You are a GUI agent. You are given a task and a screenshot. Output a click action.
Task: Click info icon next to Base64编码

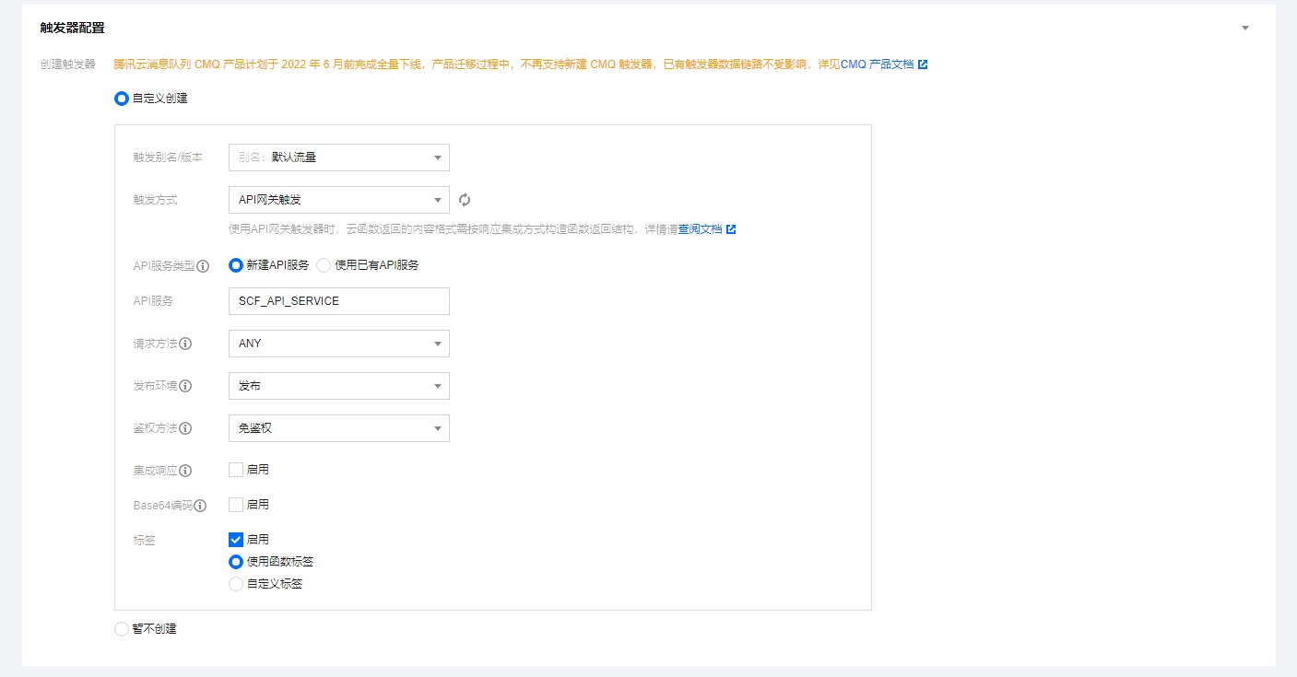[x=200, y=506]
